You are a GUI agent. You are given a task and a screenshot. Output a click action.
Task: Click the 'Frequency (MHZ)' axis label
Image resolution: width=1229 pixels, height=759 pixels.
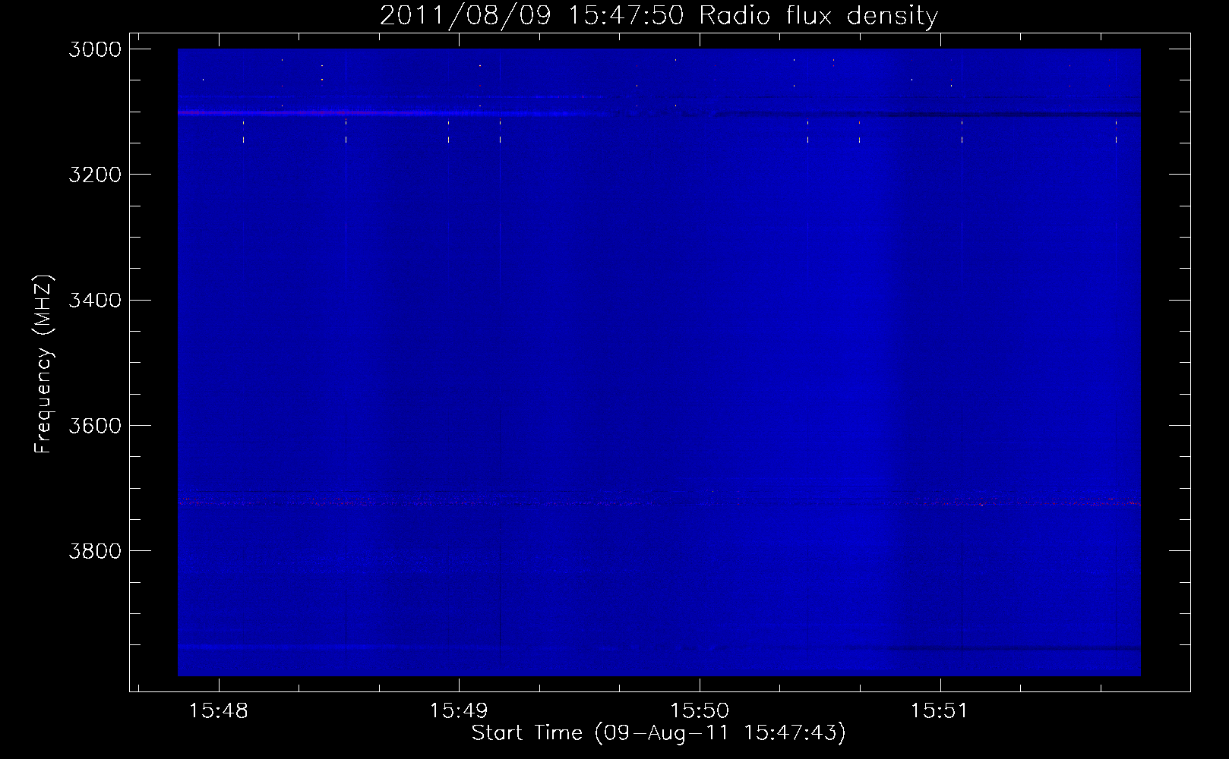44,364
